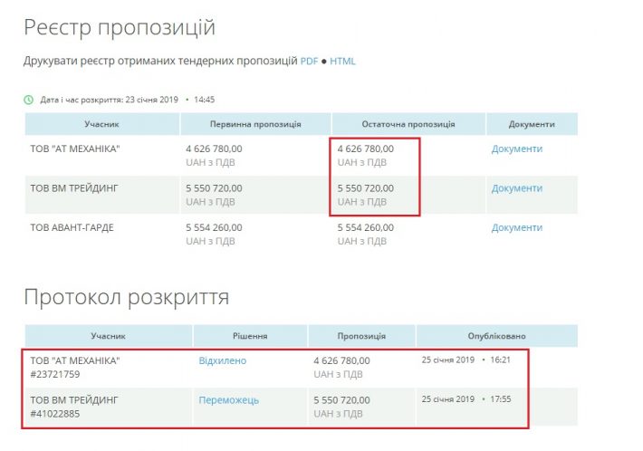The width and height of the screenshot is (643, 451).
Task: Open Документи link for ТОВ ВМ ТРЕЙДИНГ
Action: click(x=517, y=188)
